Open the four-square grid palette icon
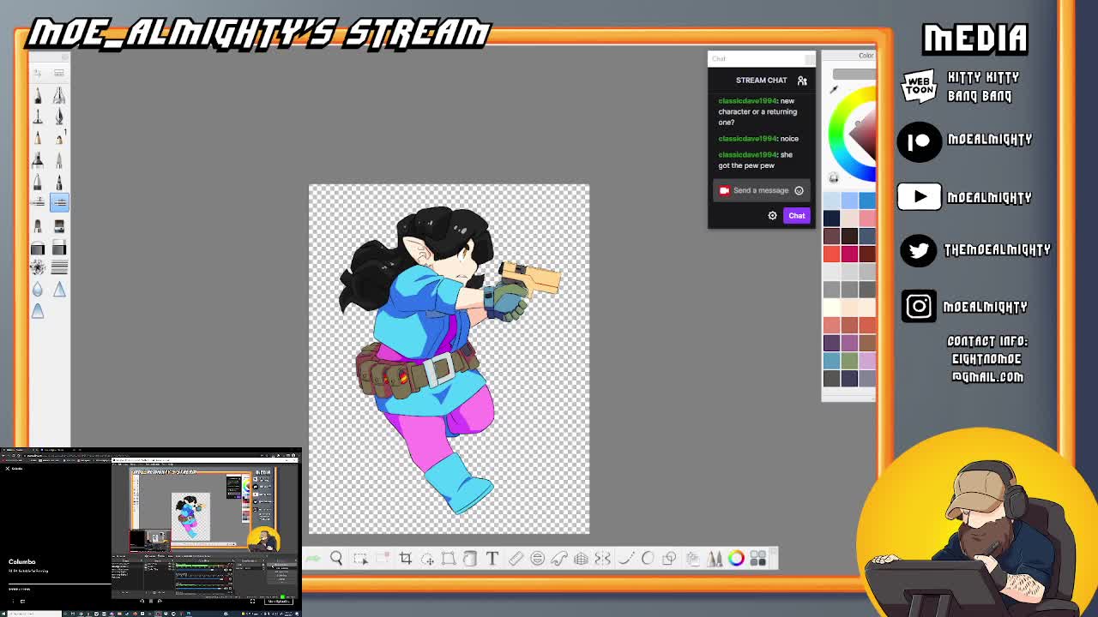The image size is (1098, 617). (758, 559)
